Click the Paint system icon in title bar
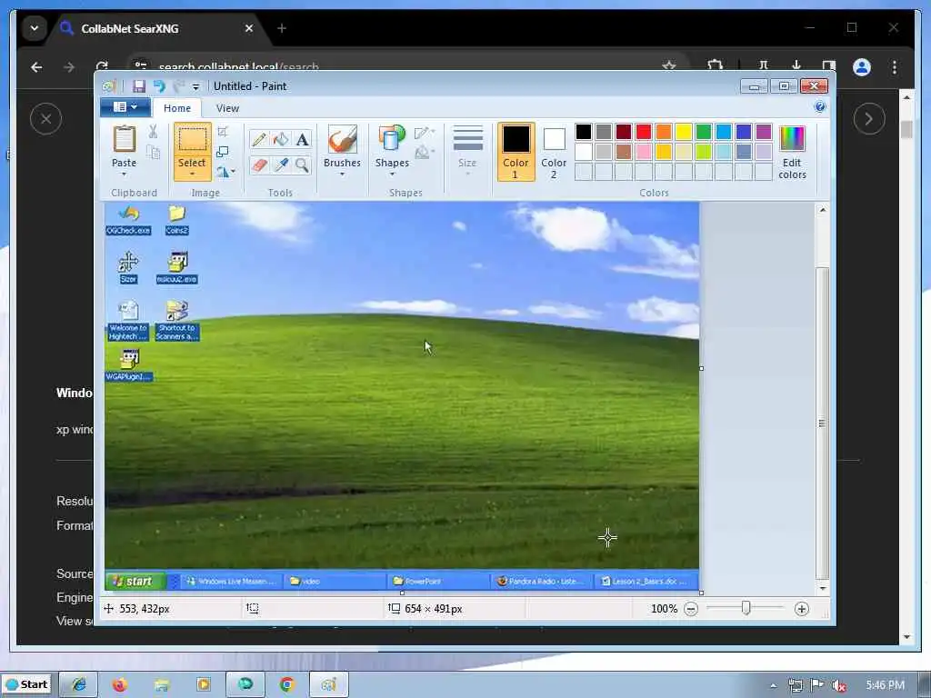The image size is (931, 698). tap(109, 86)
